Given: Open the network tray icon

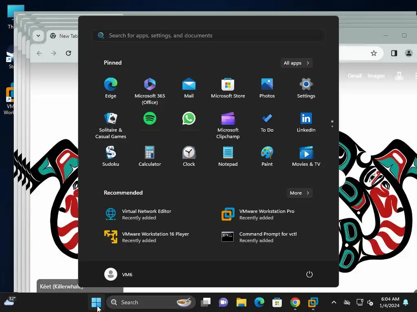Looking at the screenshot, I should [x=360, y=302].
